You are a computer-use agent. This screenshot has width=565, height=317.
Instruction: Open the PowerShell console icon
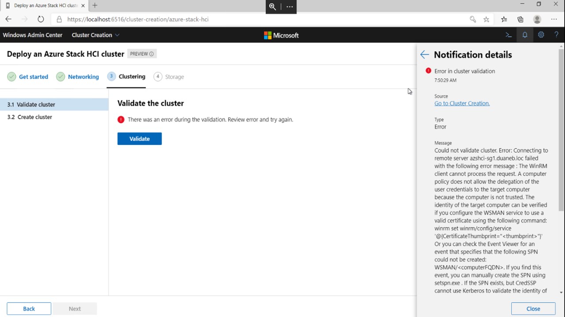click(508, 35)
